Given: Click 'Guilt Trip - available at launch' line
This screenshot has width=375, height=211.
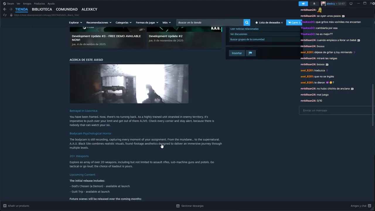Looking at the screenshot, I should [90, 192].
